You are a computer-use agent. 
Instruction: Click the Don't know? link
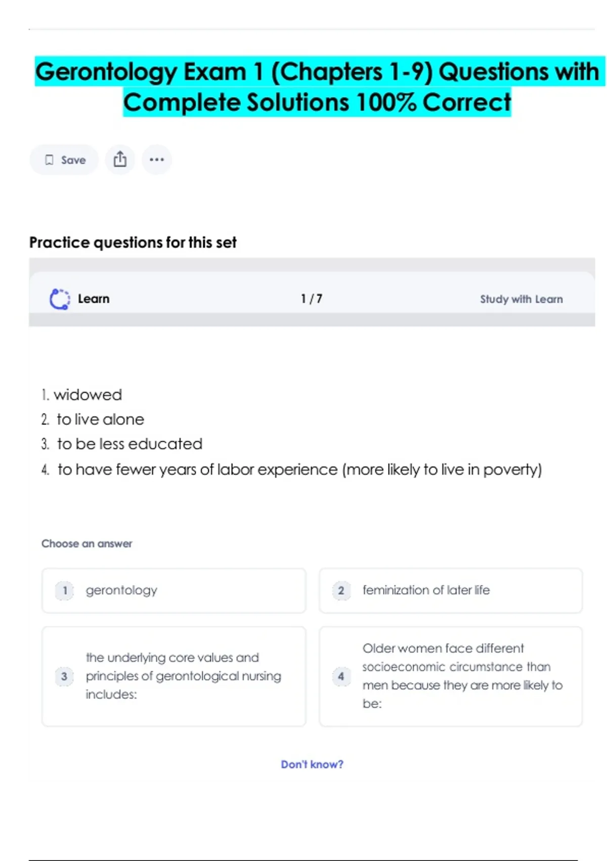click(x=312, y=764)
